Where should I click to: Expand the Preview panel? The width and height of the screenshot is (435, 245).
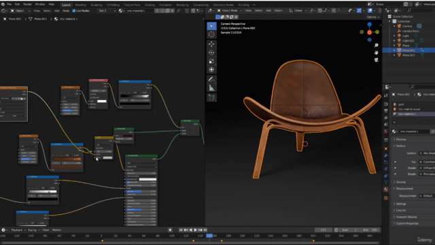401,140
